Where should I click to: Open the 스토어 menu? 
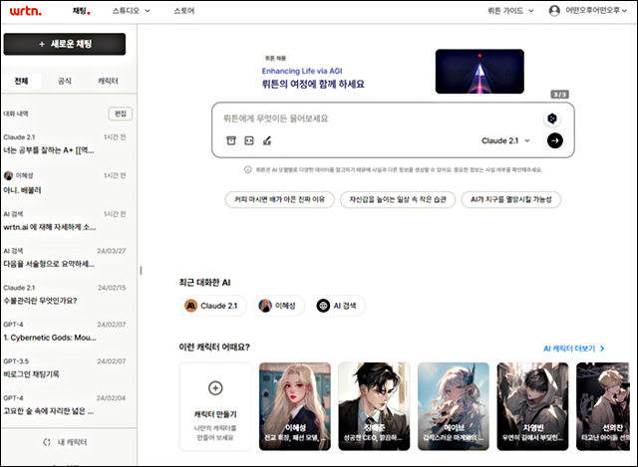(183, 11)
